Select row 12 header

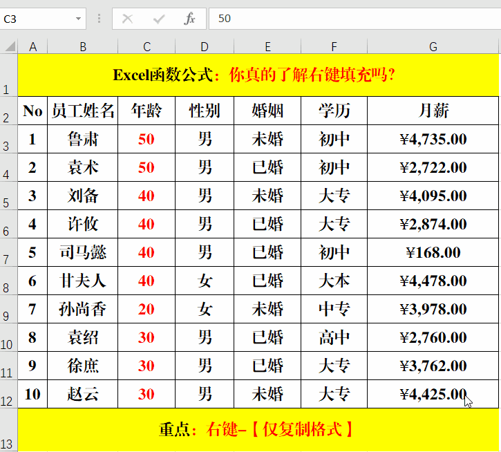8,394
